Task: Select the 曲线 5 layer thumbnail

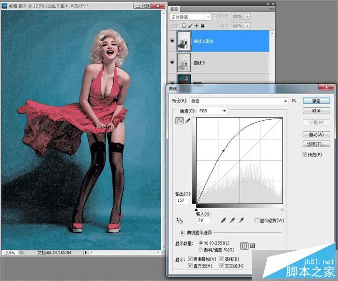Action: pos(184,62)
